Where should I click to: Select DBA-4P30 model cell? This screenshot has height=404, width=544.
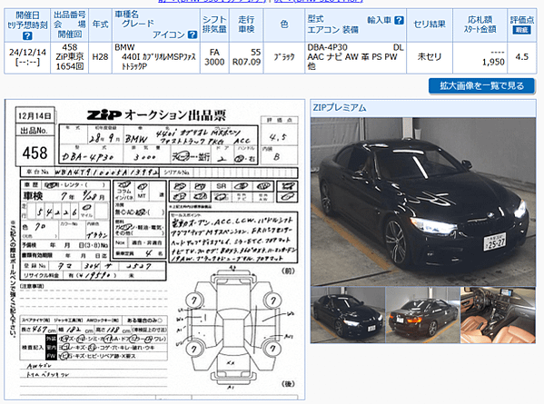click(356, 57)
